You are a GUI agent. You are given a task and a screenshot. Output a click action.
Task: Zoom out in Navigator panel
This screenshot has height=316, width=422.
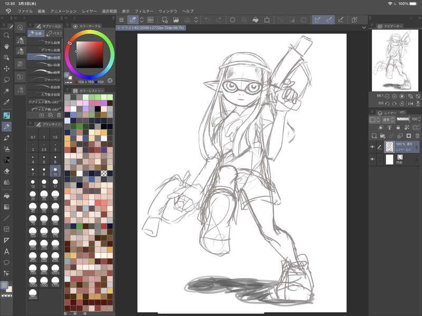[x=387, y=96]
